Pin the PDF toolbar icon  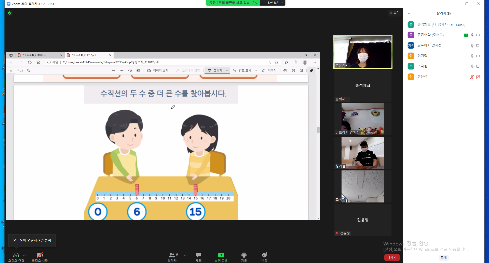[x=311, y=71]
